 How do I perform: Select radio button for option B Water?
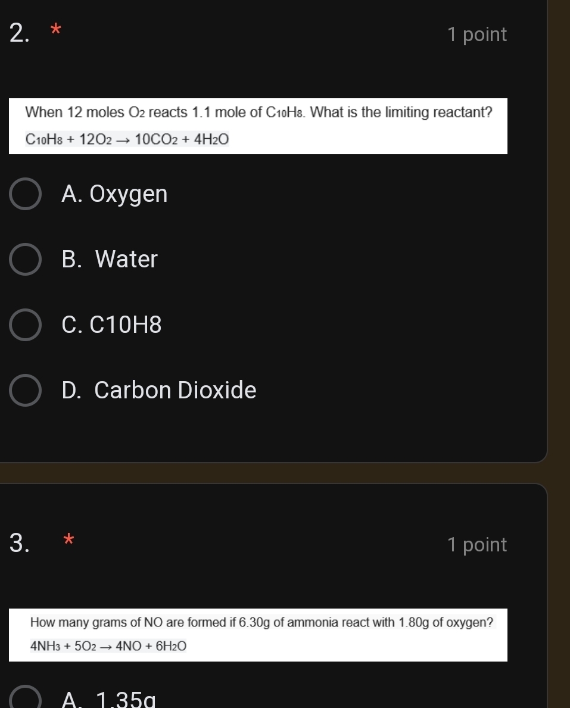[26, 259]
